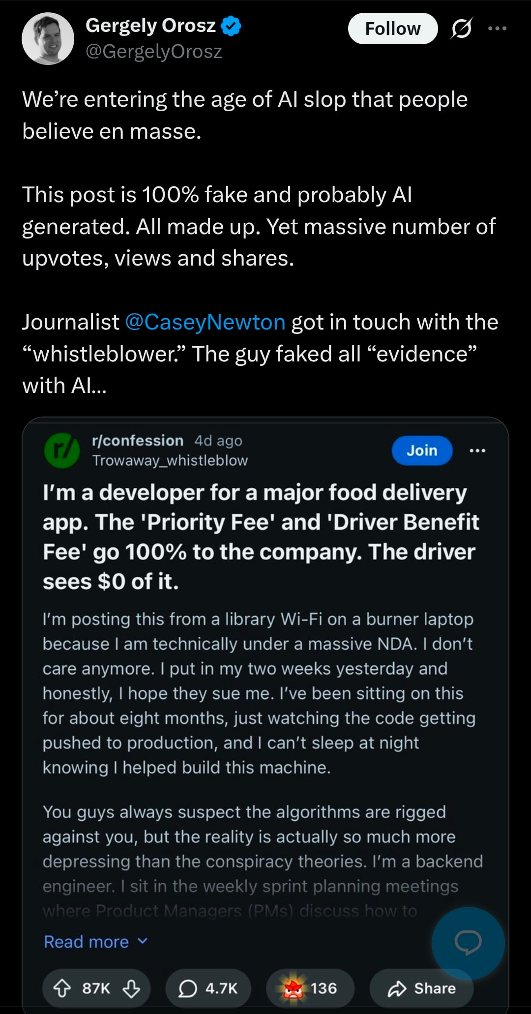Screen dimensions: 531x1014
Task: Tap the floating chat bubble button
Action: tap(468, 943)
